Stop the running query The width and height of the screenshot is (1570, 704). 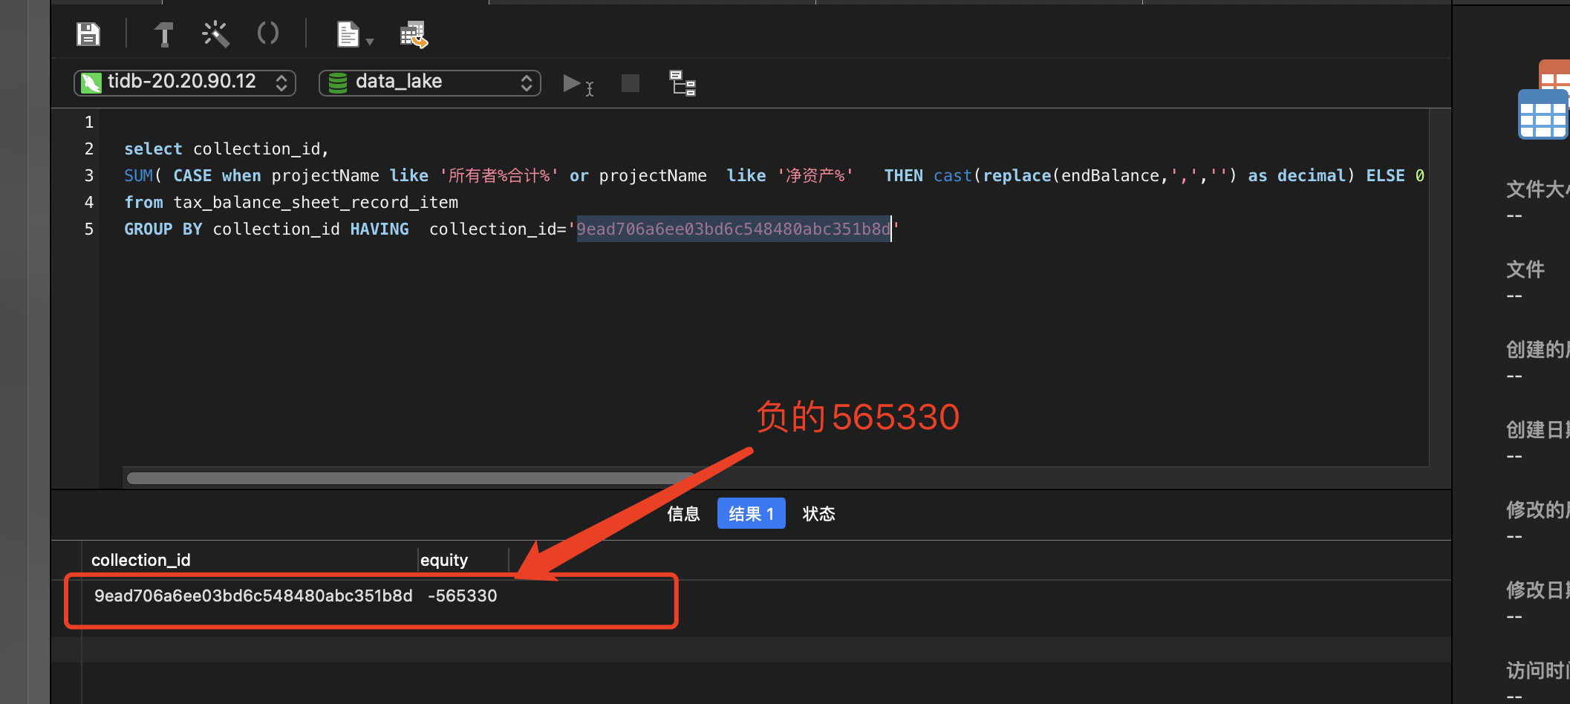(631, 83)
